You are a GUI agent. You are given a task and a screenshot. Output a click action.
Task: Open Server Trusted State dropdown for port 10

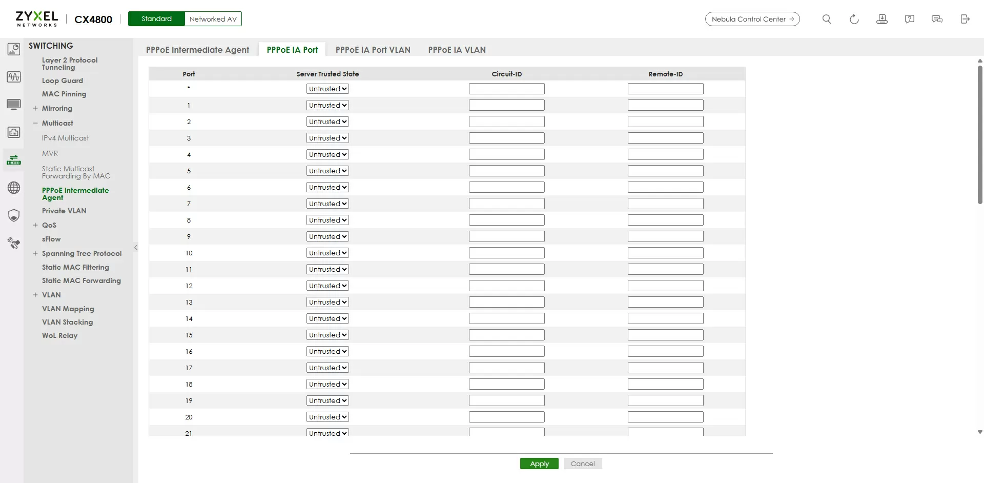point(327,253)
